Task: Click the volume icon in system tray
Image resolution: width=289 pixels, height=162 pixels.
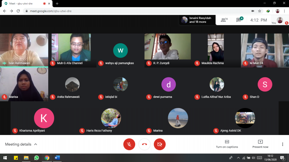Action: coord(253,158)
